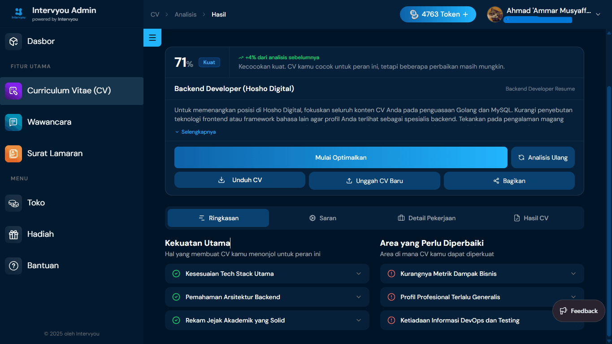
Task: Click the Bagikan share button
Action: (x=509, y=181)
